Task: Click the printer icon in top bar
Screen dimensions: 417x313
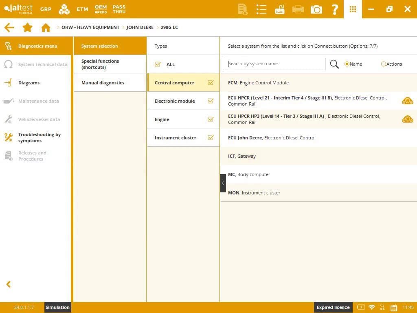Action: coord(298,9)
